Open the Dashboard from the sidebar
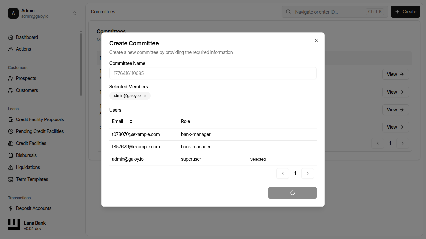 (x=11, y=37)
